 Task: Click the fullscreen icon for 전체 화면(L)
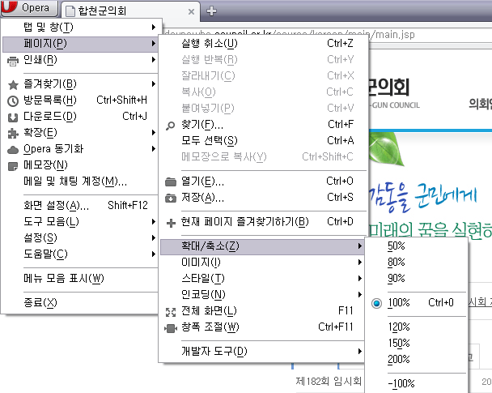pos(171,312)
